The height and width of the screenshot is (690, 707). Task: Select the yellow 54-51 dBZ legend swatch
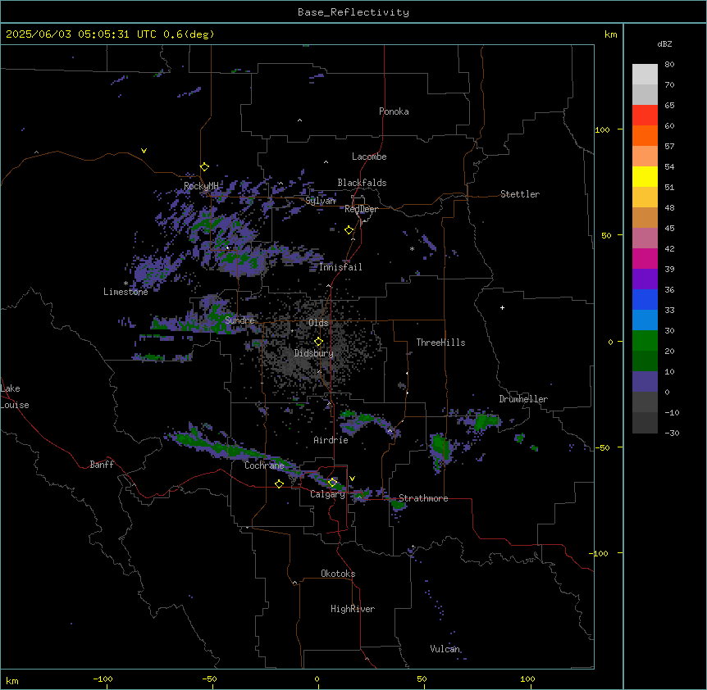(x=645, y=176)
